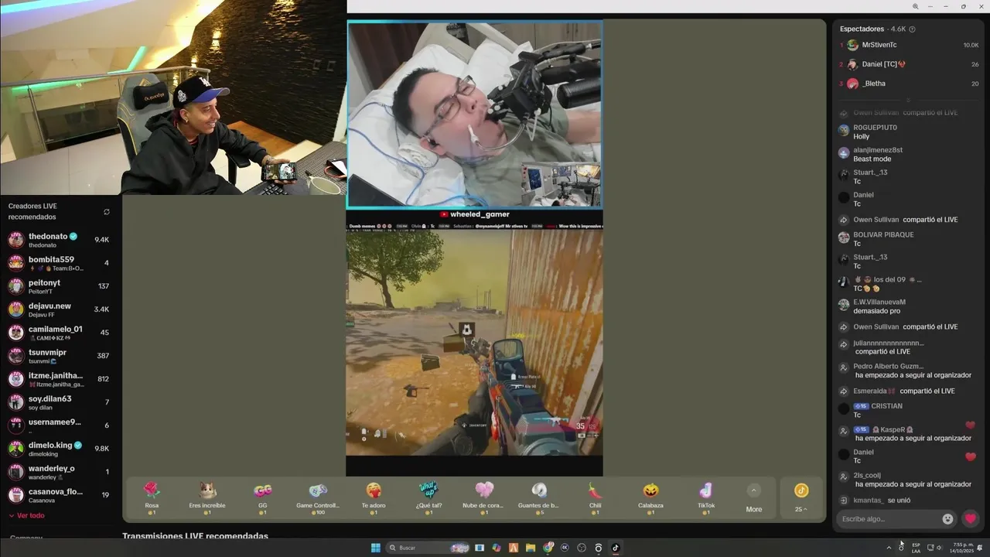Viewport: 990px width, 557px height.
Task: Send a heart like in chat
Action: point(971,519)
